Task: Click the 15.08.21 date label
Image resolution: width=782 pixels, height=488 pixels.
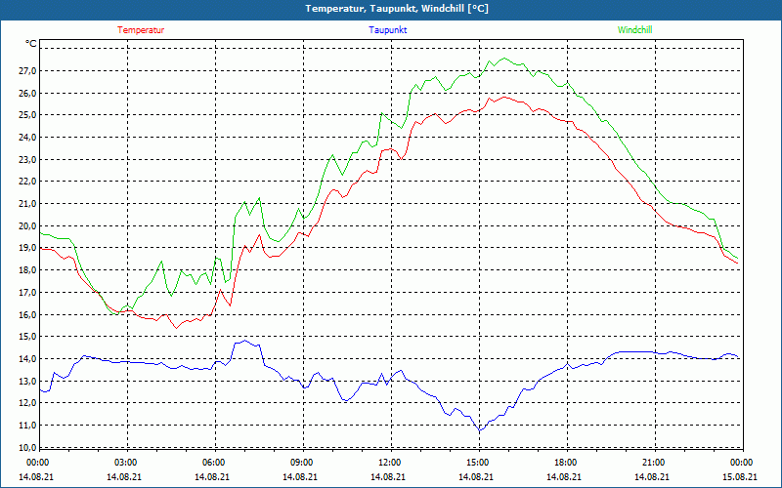Action: click(740, 477)
